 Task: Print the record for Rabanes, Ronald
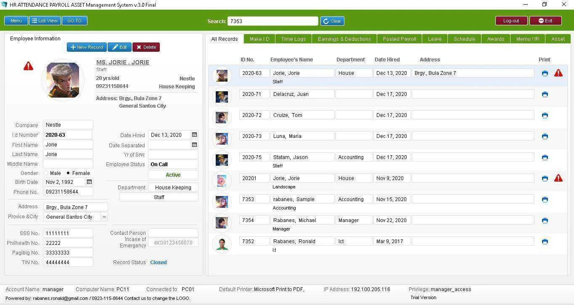click(545, 241)
